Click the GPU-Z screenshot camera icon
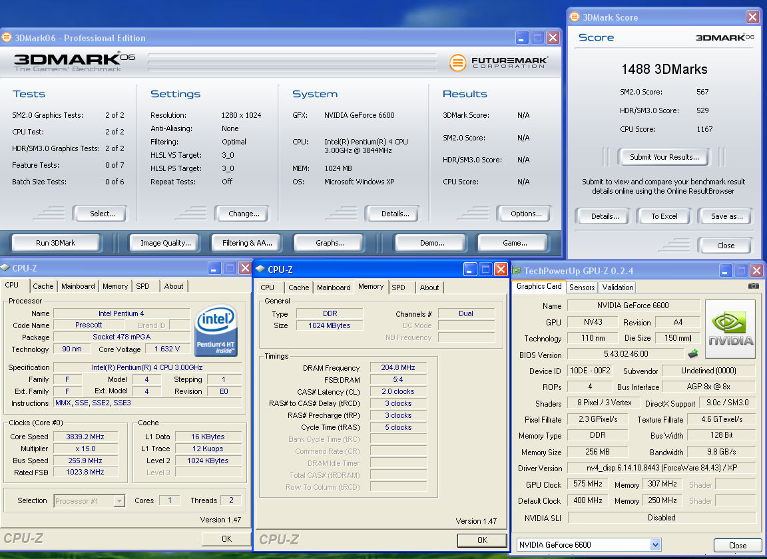 click(x=753, y=286)
